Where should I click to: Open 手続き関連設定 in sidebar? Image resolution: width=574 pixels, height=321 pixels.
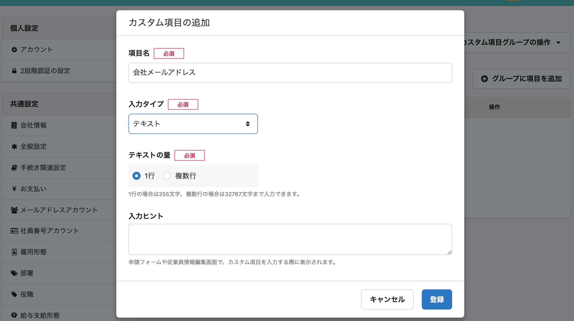43,168
